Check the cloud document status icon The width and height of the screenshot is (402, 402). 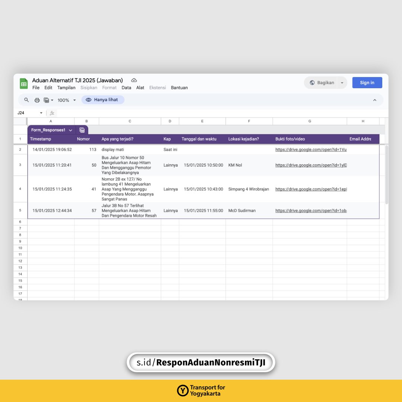click(134, 80)
